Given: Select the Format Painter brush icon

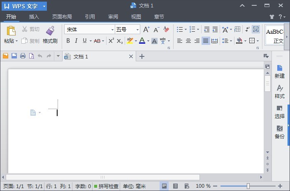Looking at the screenshot, I should pyautogui.click(x=50, y=31).
